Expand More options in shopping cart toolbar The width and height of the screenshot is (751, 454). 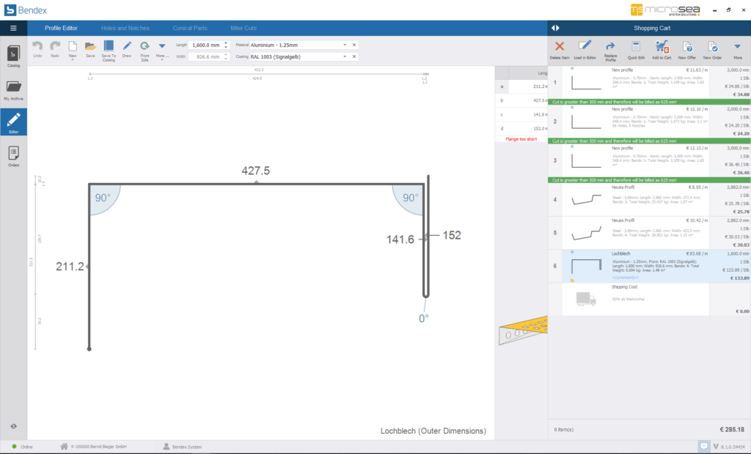point(737,49)
